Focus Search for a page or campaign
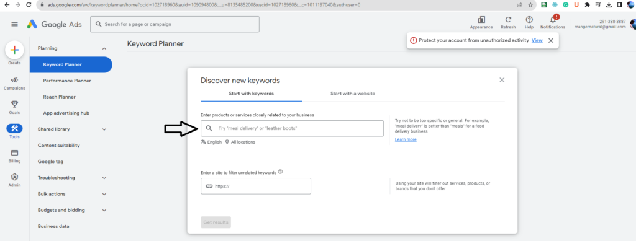The image size is (636, 241). [175, 24]
